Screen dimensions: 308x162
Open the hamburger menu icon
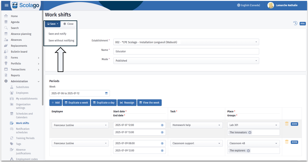coord(7,5)
